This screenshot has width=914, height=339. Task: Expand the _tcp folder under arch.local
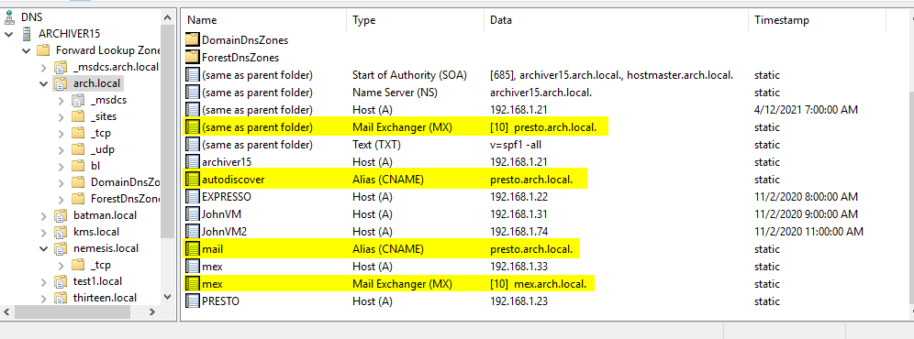coord(61,133)
